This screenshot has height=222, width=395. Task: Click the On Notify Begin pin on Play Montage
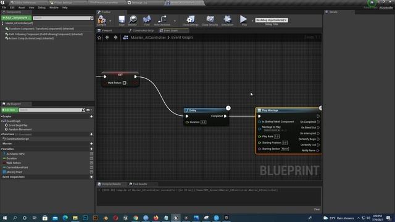[x=318, y=139]
